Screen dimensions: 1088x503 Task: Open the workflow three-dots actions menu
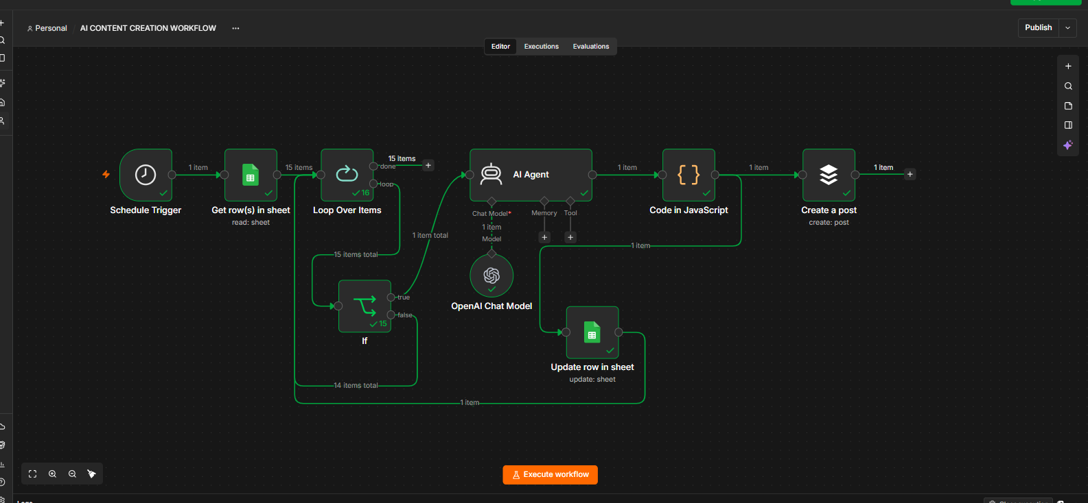[x=235, y=28]
